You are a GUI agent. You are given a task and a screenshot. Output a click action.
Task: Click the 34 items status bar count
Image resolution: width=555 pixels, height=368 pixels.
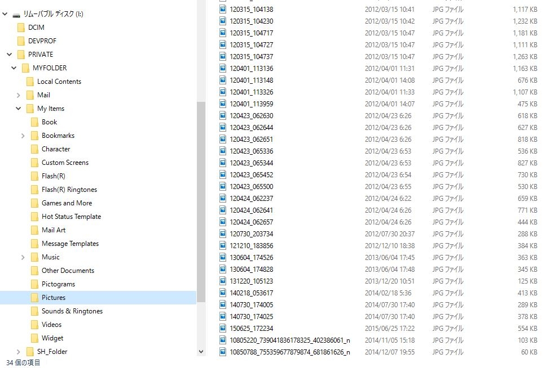pos(23,363)
